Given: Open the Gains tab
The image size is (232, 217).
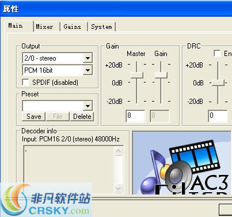Looking at the screenshot, I should (73, 27).
